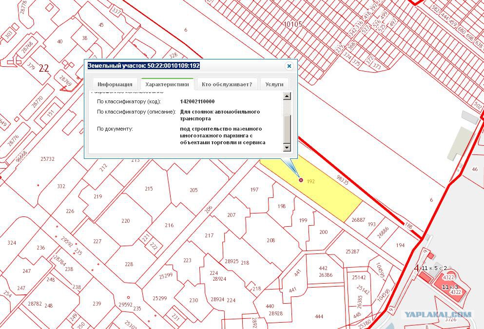484x329 pixels.
Task: Select parcel 45 on the map
Action: pos(101,25)
